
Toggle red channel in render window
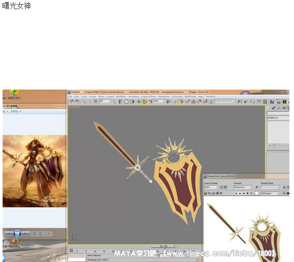click(x=236, y=193)
